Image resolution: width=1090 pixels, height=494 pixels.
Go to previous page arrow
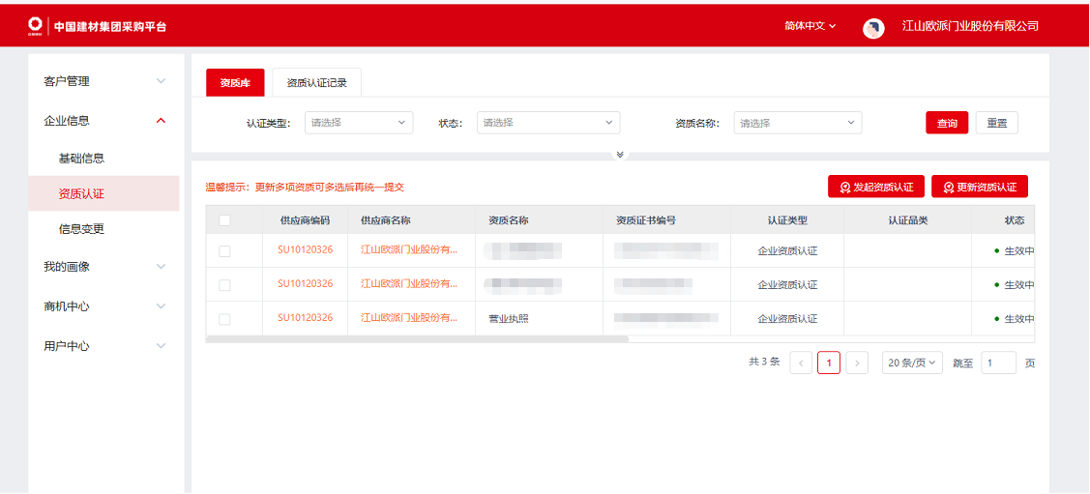[x=801, y=363]
